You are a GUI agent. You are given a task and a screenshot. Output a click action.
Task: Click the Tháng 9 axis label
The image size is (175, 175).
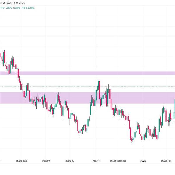coord(46,161)
